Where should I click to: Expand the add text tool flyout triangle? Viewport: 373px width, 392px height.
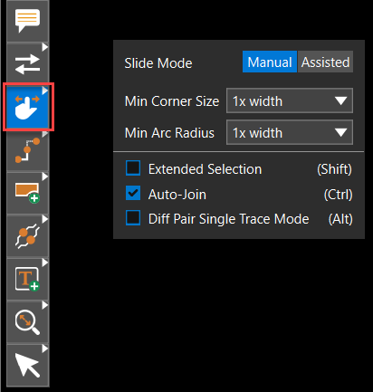(45, 263)
